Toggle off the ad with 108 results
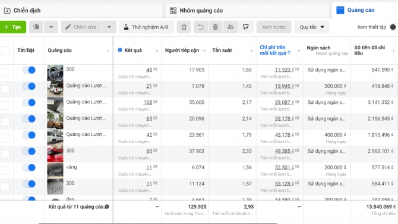Viewport: 398px width, 224px height. (x=29, y=103)
